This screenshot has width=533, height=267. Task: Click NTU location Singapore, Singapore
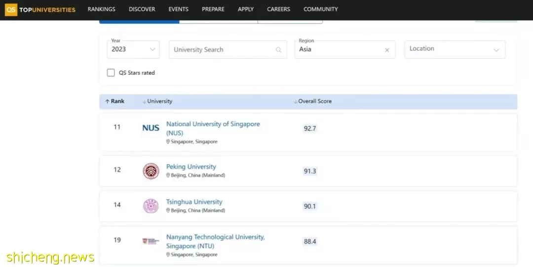[191, 255]
